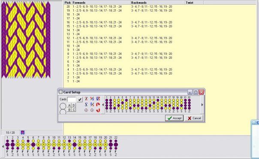The image size is (259, 159).
Task: Click the pattern icon beside 10 / 20
Action: (x=23, y=132)
